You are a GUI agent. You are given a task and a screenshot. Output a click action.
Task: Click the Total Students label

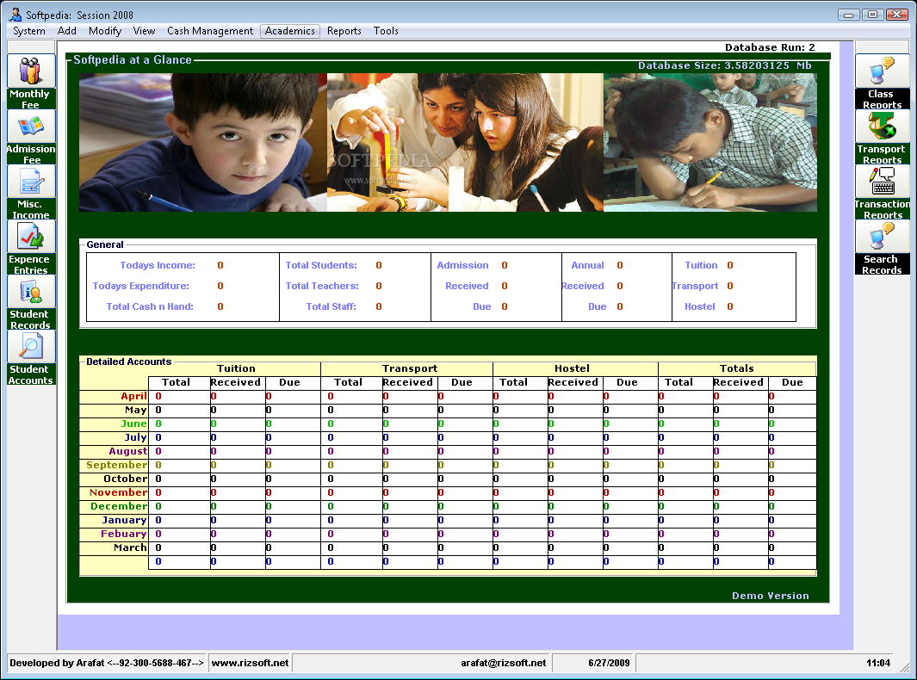[x=321, y=265]
